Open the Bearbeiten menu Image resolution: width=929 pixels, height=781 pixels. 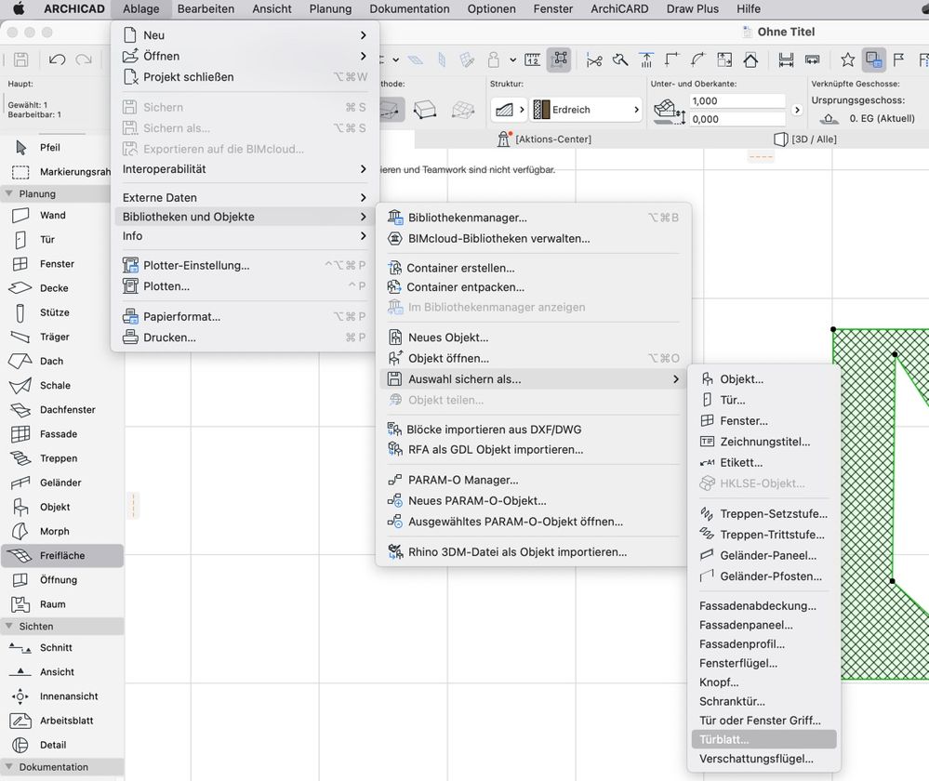(x=206, y=9)
